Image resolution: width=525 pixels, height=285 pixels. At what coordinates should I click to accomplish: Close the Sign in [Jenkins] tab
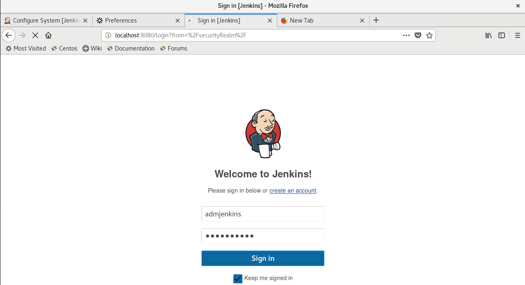[270, 21]
